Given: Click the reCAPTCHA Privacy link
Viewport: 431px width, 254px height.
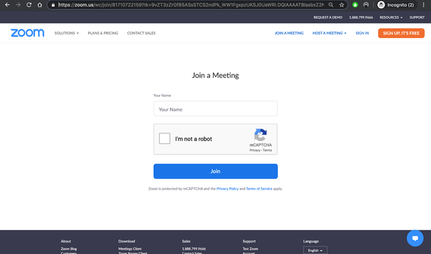Looking at the screenshot, I should (x=255, y=150).
